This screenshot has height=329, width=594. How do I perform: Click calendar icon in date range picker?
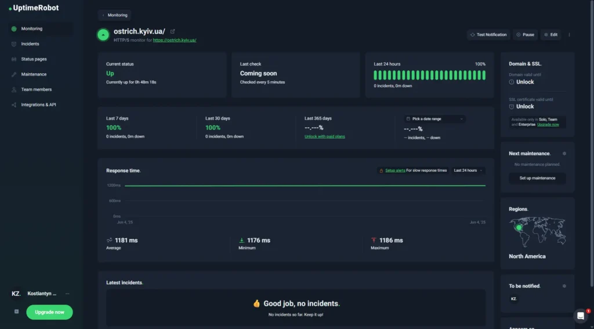tap(408, 118)
